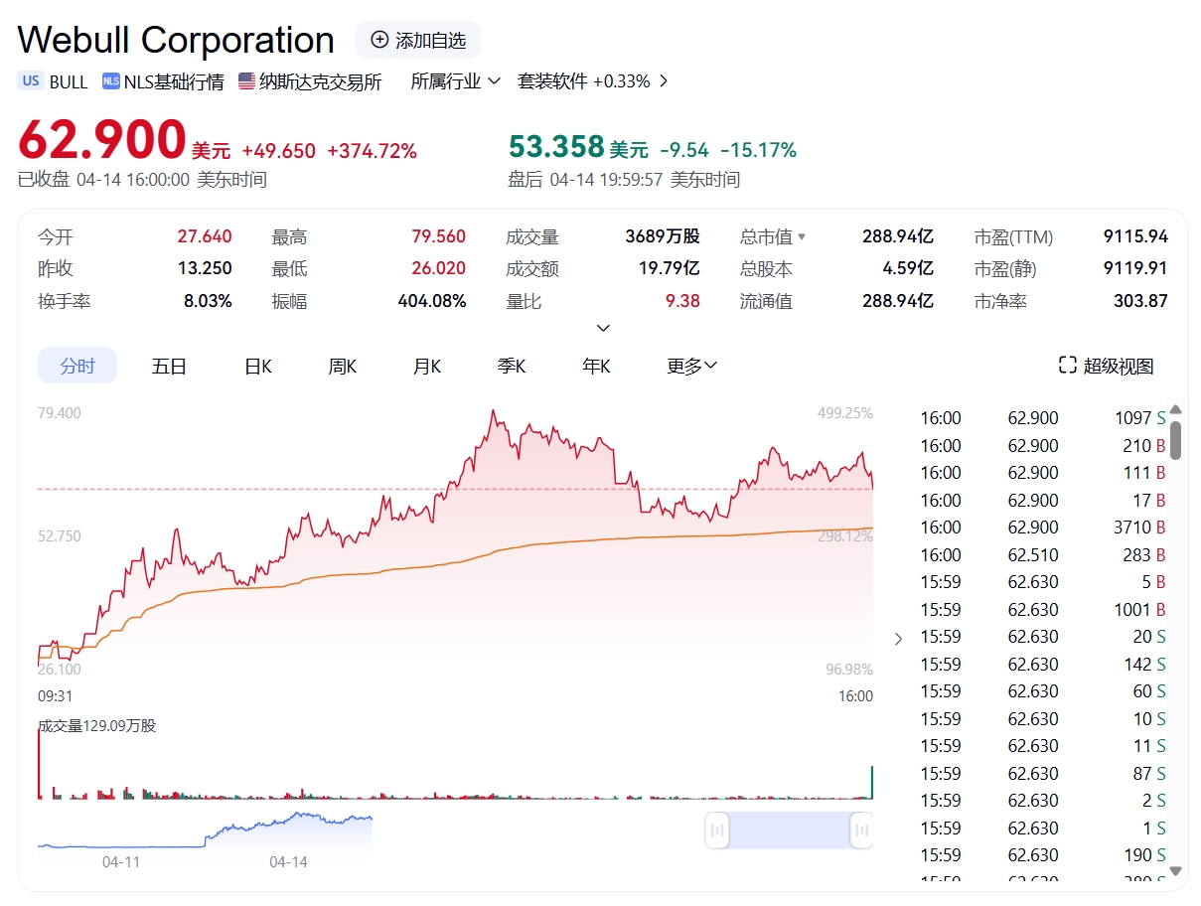Click the US flag icon beside 纳斯达克交易所
Screen dimensions: 1201x906
[246, 81]
